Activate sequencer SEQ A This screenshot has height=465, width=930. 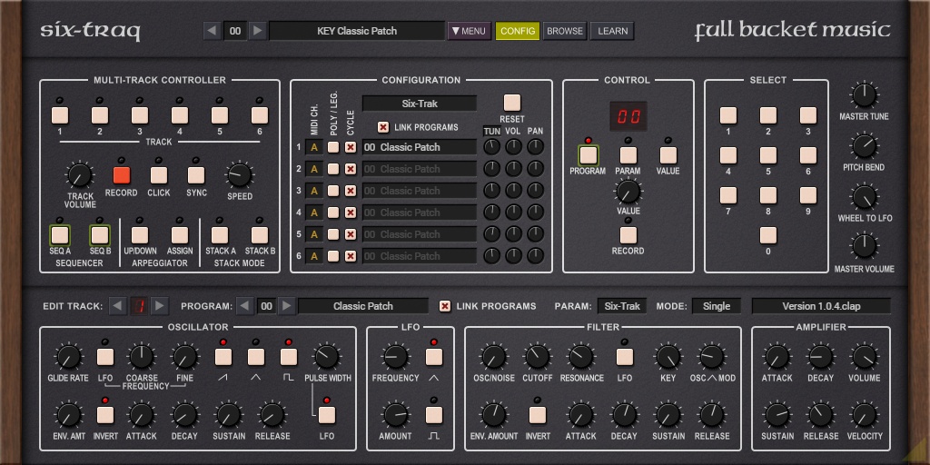pos(60,235)
